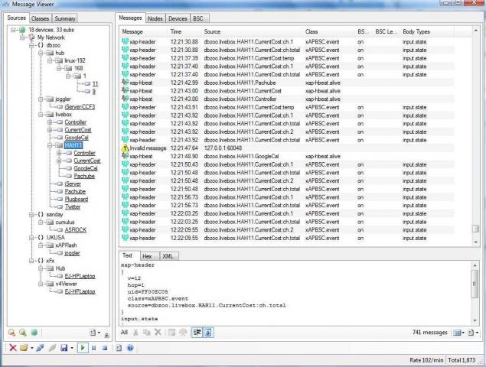Click the Total 1,873 status bar text
Screen dimensions: 486x367
coord(462,360)
